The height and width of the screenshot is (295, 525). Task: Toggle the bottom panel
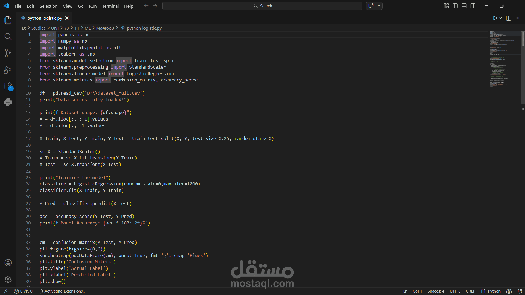464,6
